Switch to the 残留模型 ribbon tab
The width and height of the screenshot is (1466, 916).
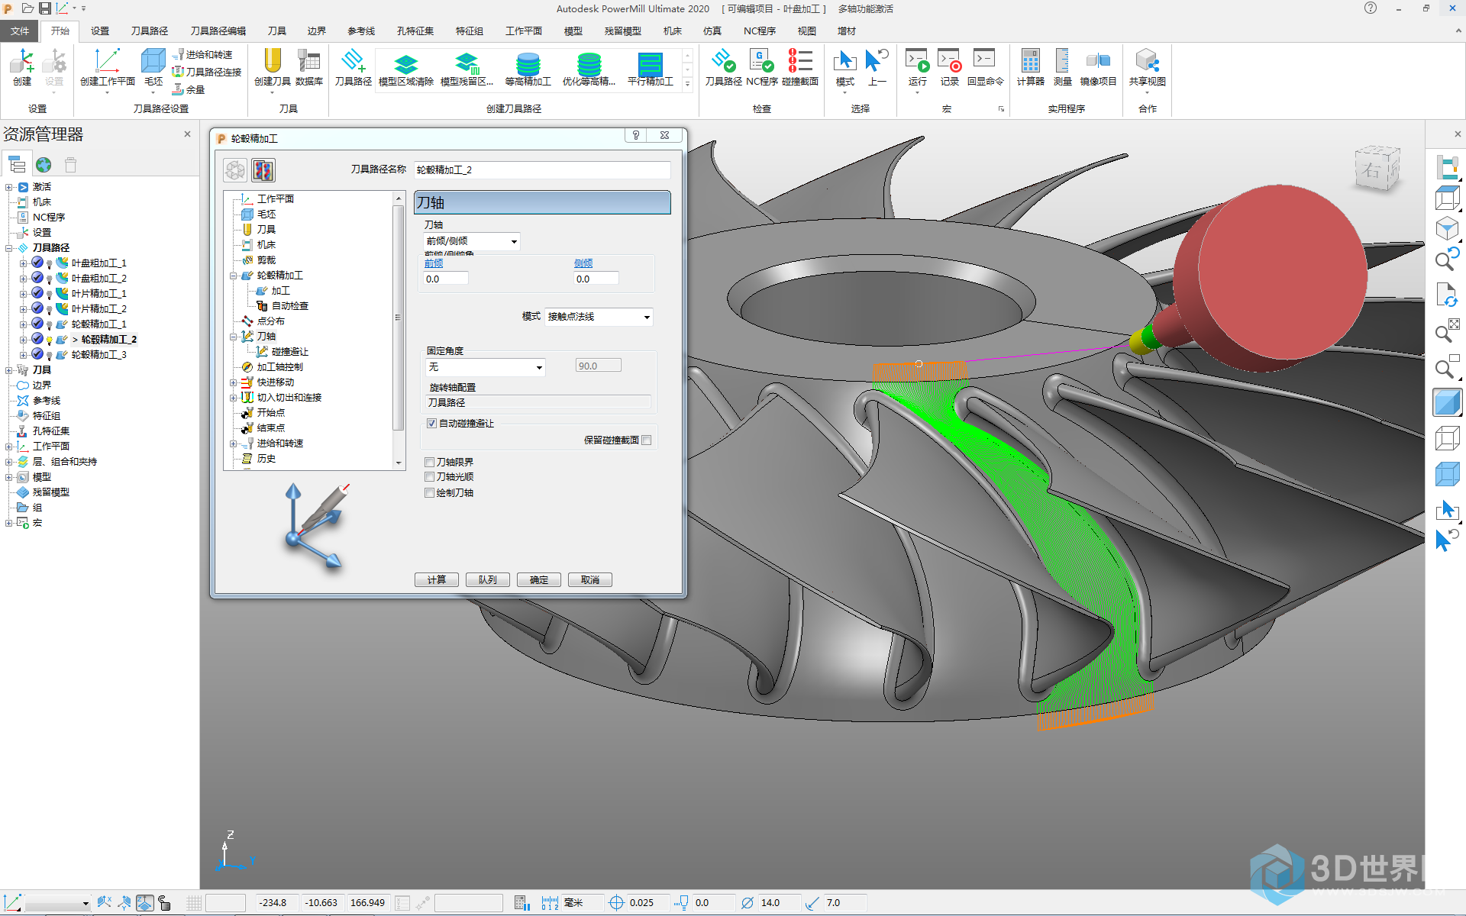point(623,31)
